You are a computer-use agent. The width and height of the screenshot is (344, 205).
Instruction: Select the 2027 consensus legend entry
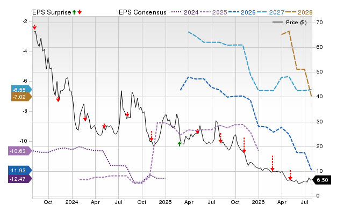tap(270, 12)
